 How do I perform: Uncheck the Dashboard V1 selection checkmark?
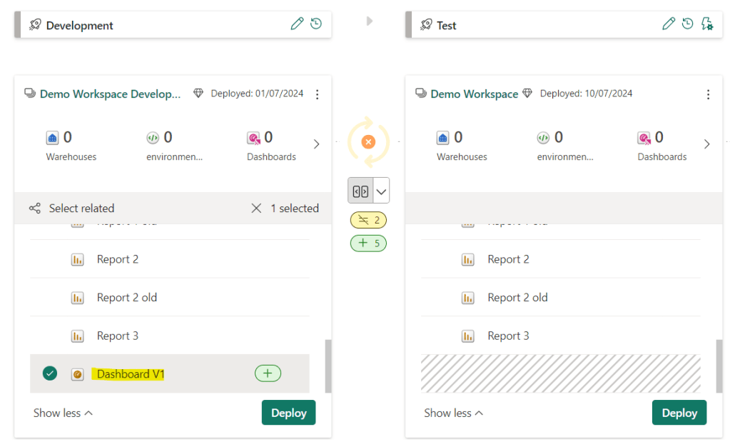click(49, 373)
